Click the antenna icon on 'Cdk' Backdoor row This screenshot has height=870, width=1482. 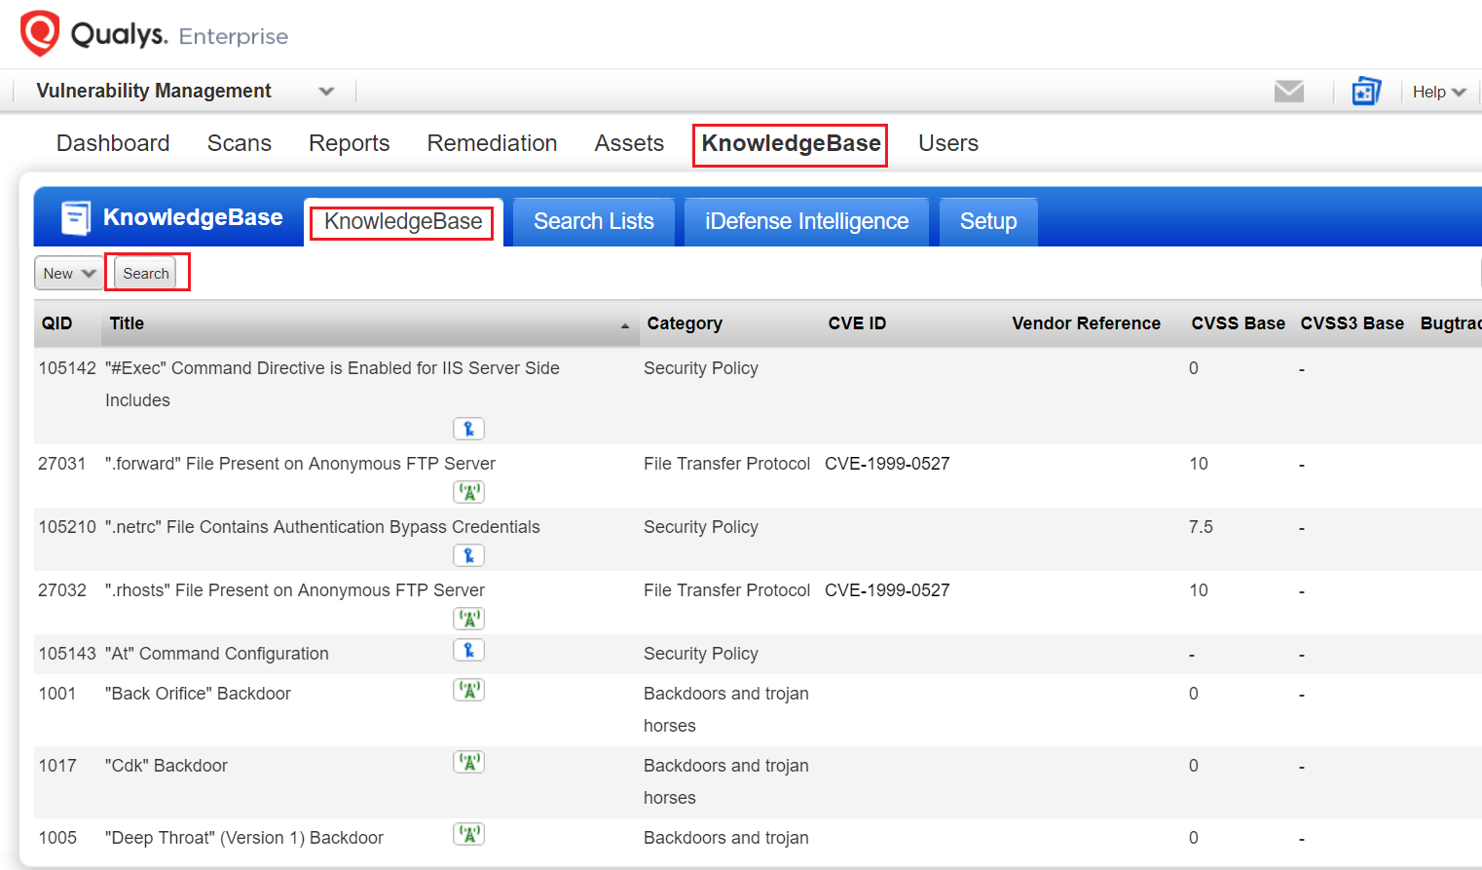click(468, 761)
